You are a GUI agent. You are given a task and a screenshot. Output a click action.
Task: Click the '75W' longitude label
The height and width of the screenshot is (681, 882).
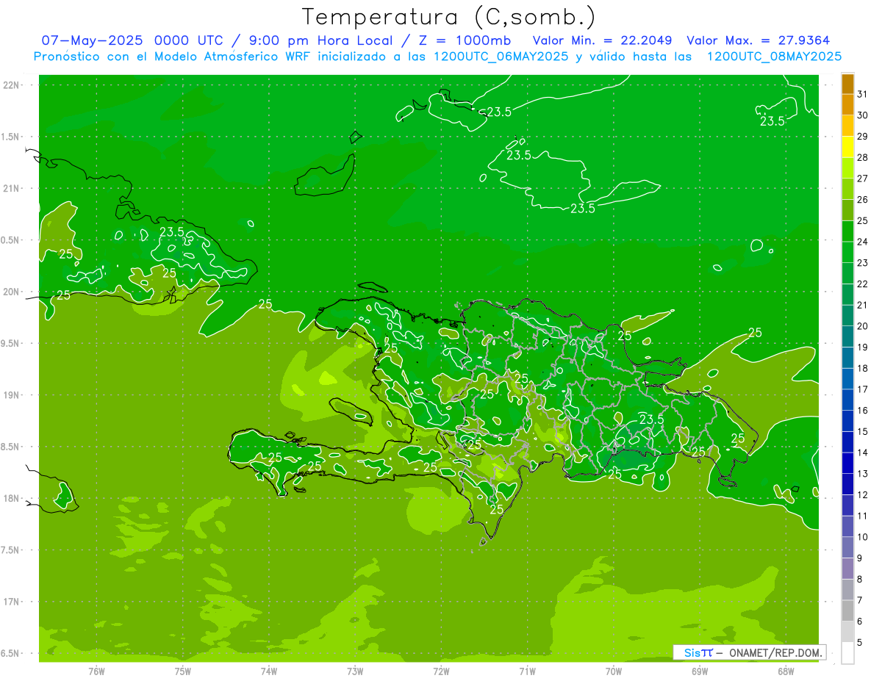tap(183, 671)
